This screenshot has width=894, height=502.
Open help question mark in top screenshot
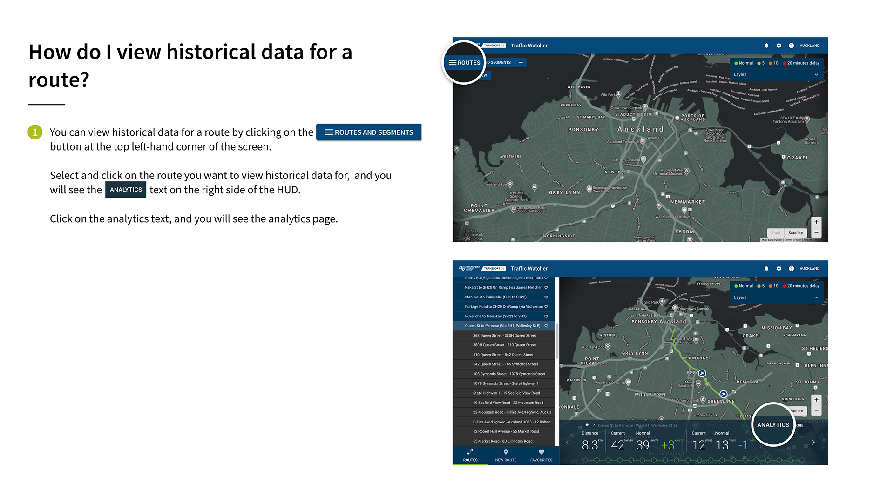point(792,46)
